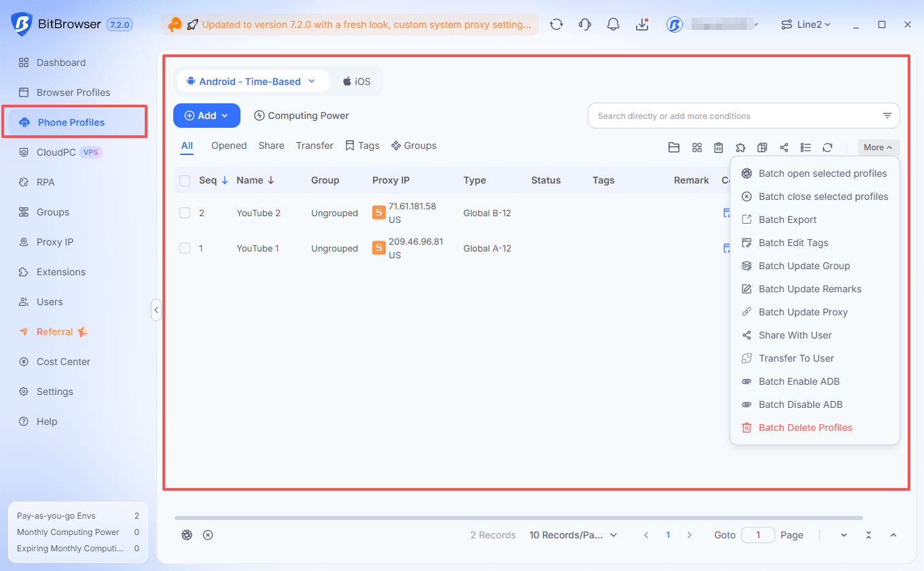Open the notifications bell
Viewport: 924px width, 571px height.
point(614,24)
